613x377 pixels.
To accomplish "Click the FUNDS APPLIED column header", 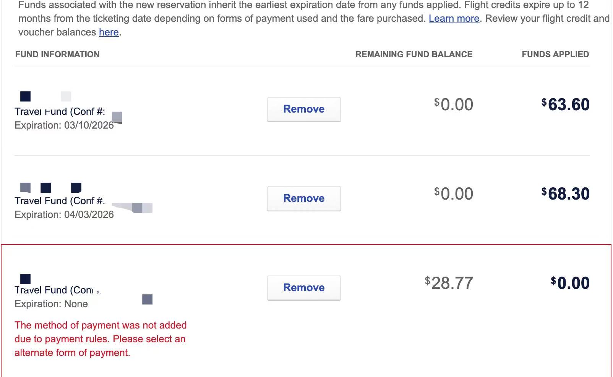I will [555, 55].
